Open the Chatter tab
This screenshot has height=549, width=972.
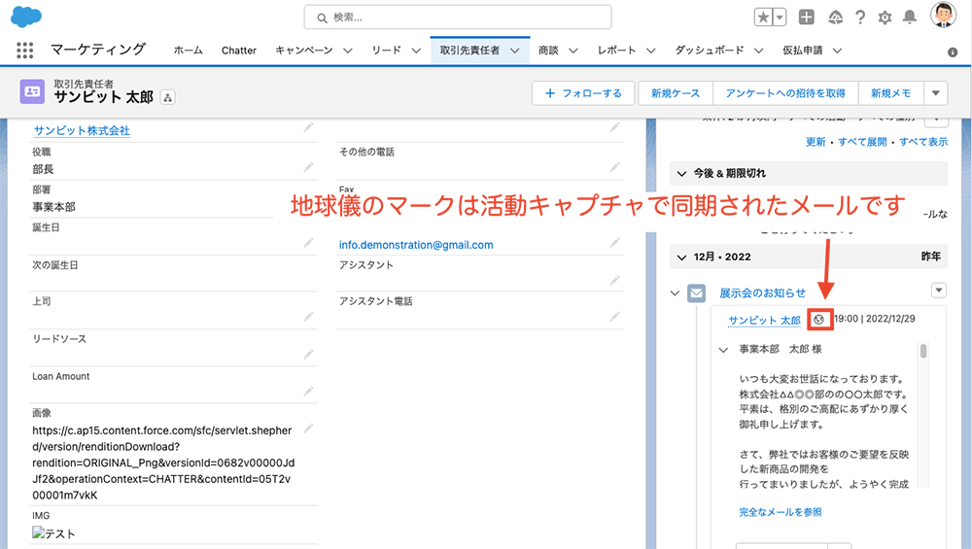239,51
